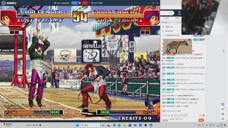Click the orange sync icon in system tray
Screen dimensions: 228x128
coord(199,125)
